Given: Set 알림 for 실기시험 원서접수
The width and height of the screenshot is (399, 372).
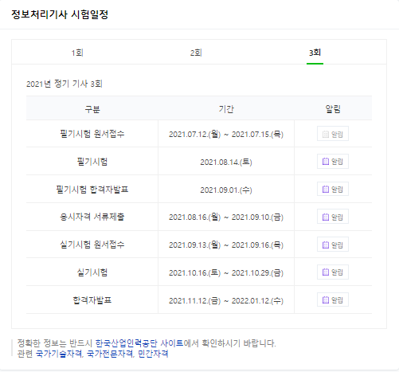Looking at the screenshot, I should (333, 245).
